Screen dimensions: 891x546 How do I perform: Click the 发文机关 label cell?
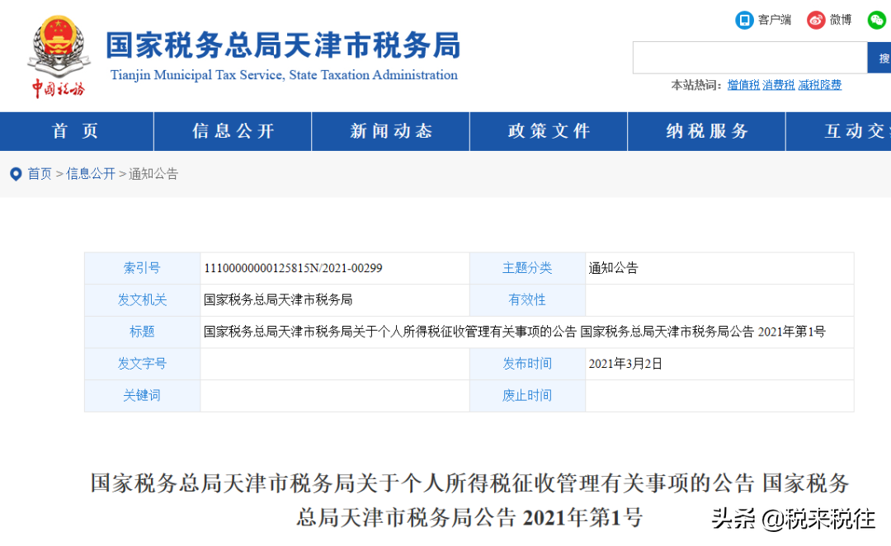[x=142, y=300]
